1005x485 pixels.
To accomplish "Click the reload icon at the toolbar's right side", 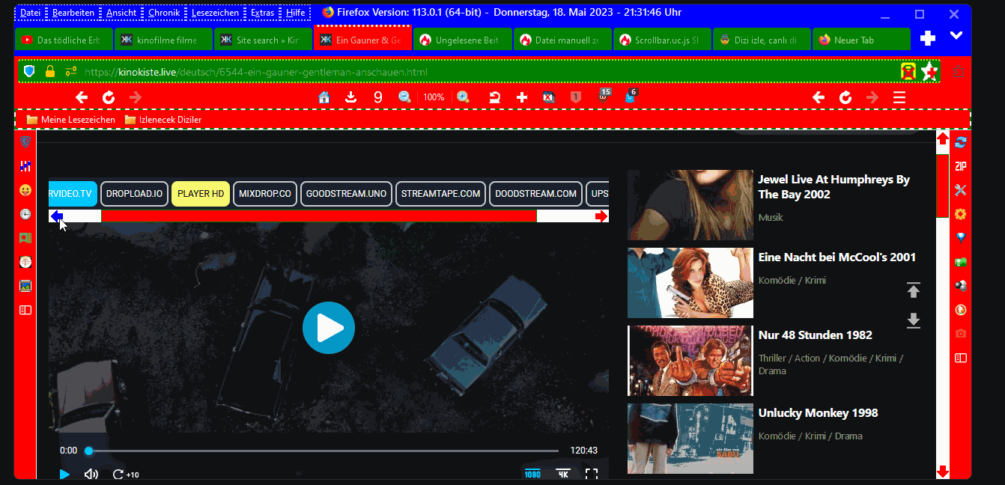I will coord(845,97).
